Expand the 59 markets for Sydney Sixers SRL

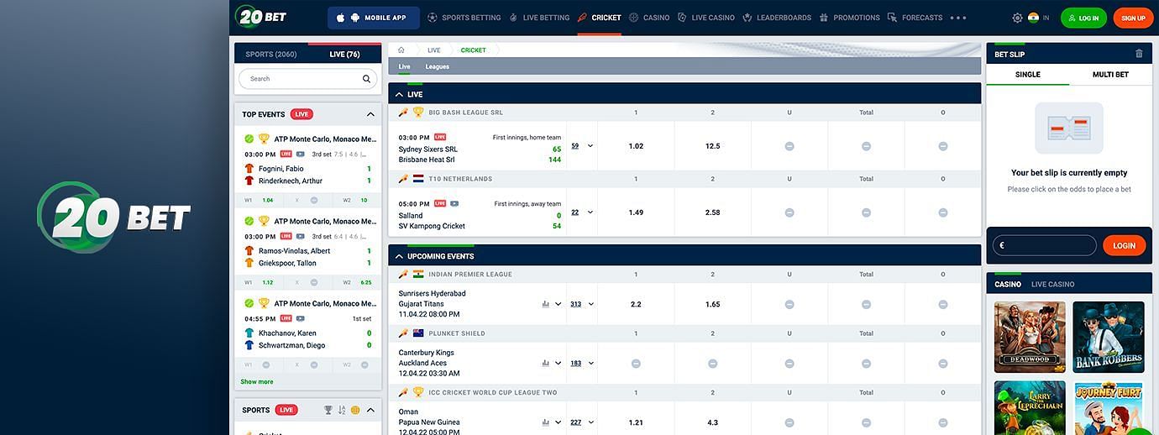[x=582, y=146]
